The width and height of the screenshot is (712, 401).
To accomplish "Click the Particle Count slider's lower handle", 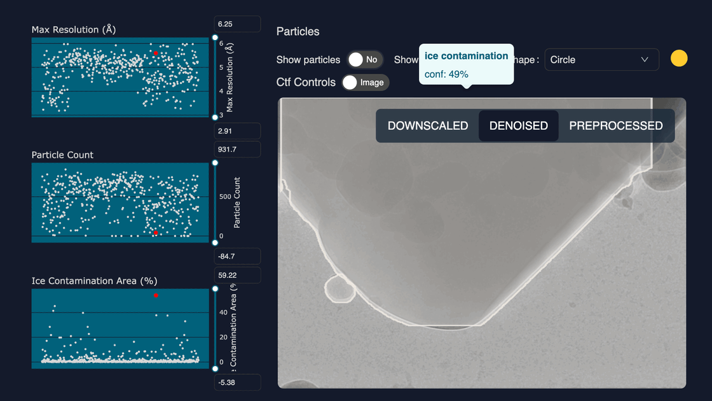I will [215, 243].
